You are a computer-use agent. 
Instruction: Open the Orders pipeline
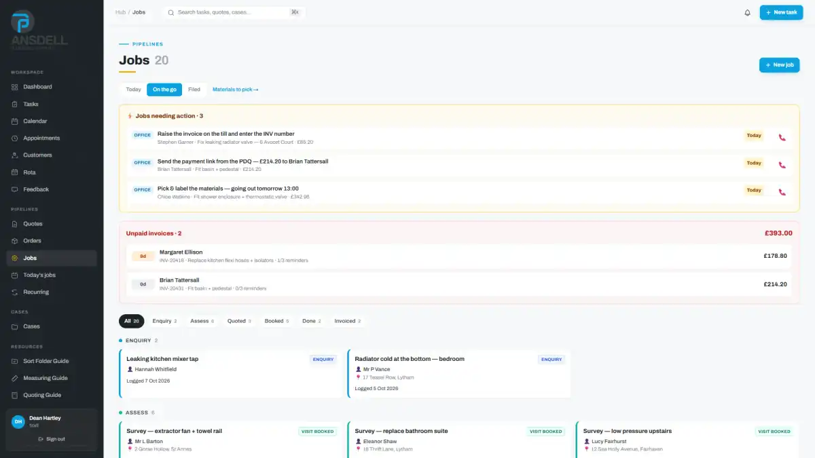click(52, 241)
